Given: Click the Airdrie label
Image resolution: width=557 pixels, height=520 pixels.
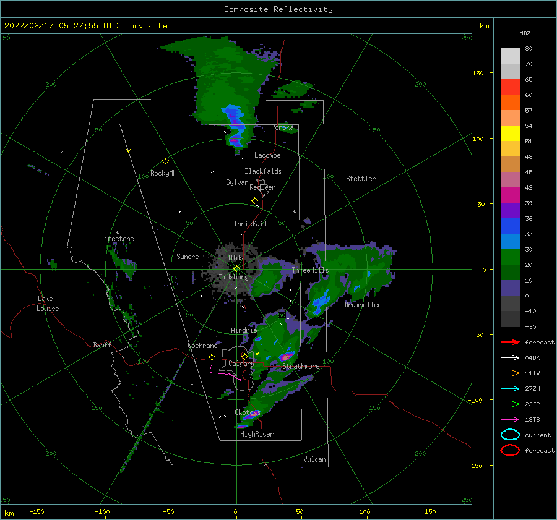Looking at the screenshot, I should (x=244, y=330).
